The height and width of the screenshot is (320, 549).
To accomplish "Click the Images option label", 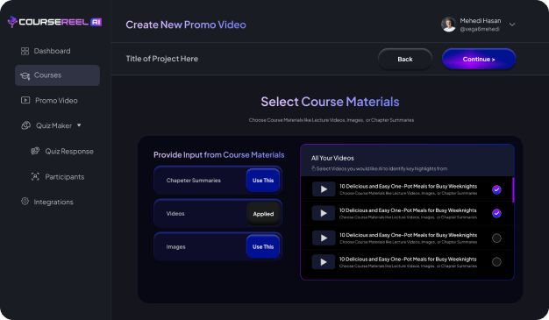I will 175,247.
